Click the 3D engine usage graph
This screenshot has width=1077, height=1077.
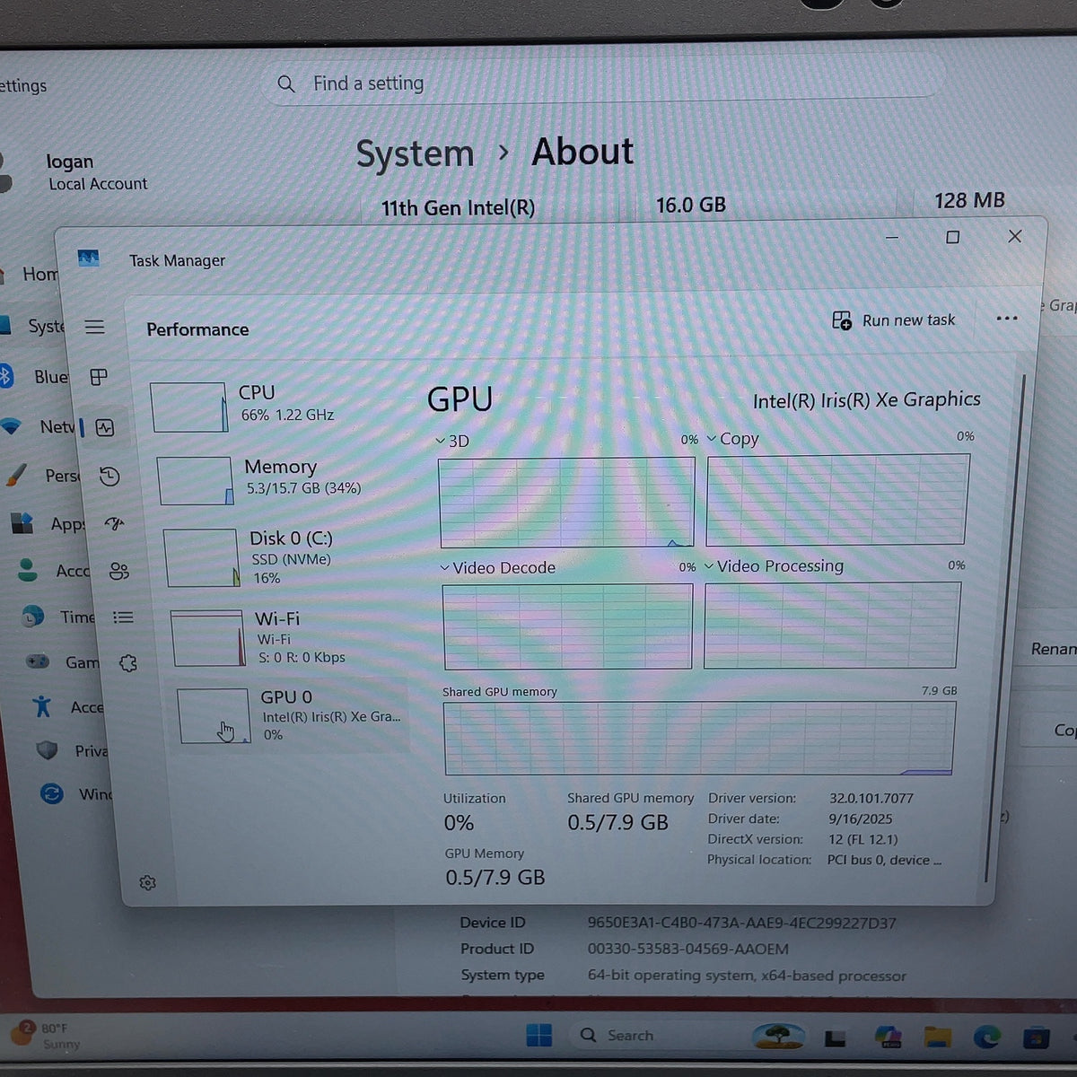pos(566,503)
